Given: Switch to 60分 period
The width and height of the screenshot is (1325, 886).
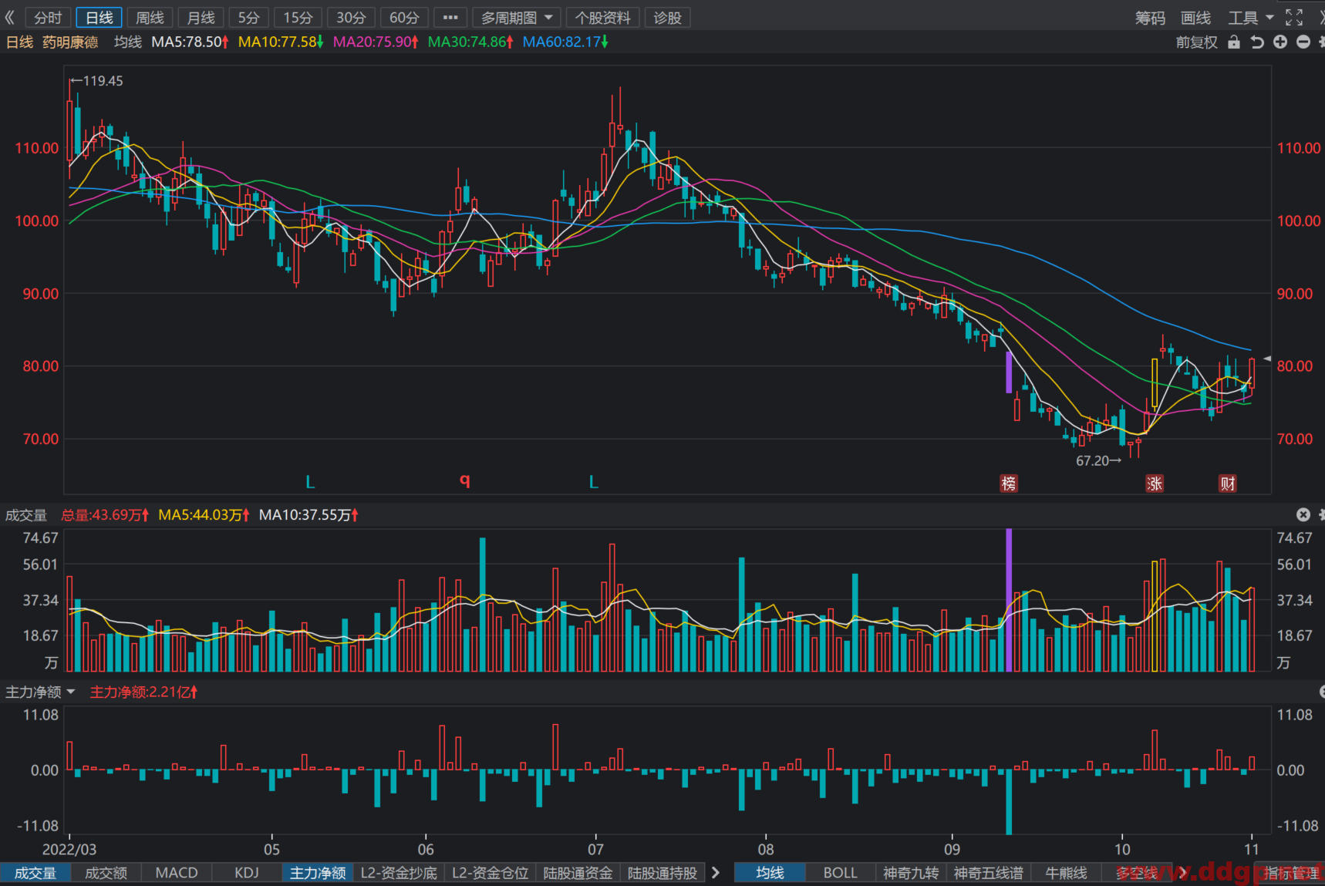Looking at the screenshot, I should click(404, 17).
